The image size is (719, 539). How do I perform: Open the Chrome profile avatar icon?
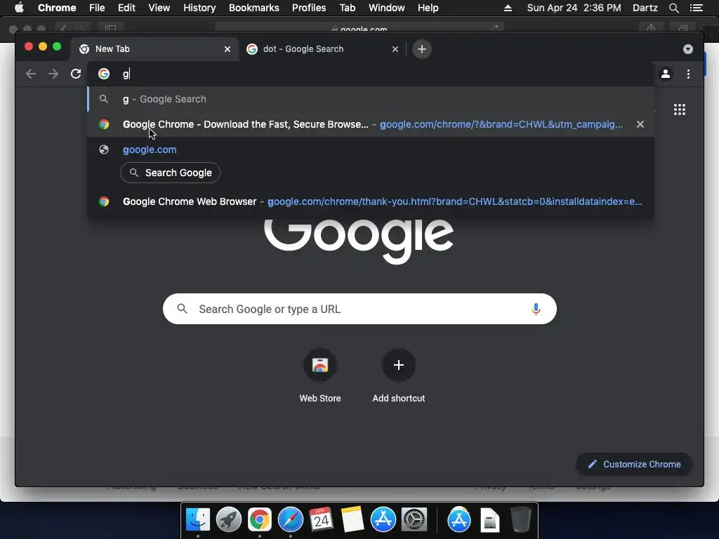(x=666, y=74)
